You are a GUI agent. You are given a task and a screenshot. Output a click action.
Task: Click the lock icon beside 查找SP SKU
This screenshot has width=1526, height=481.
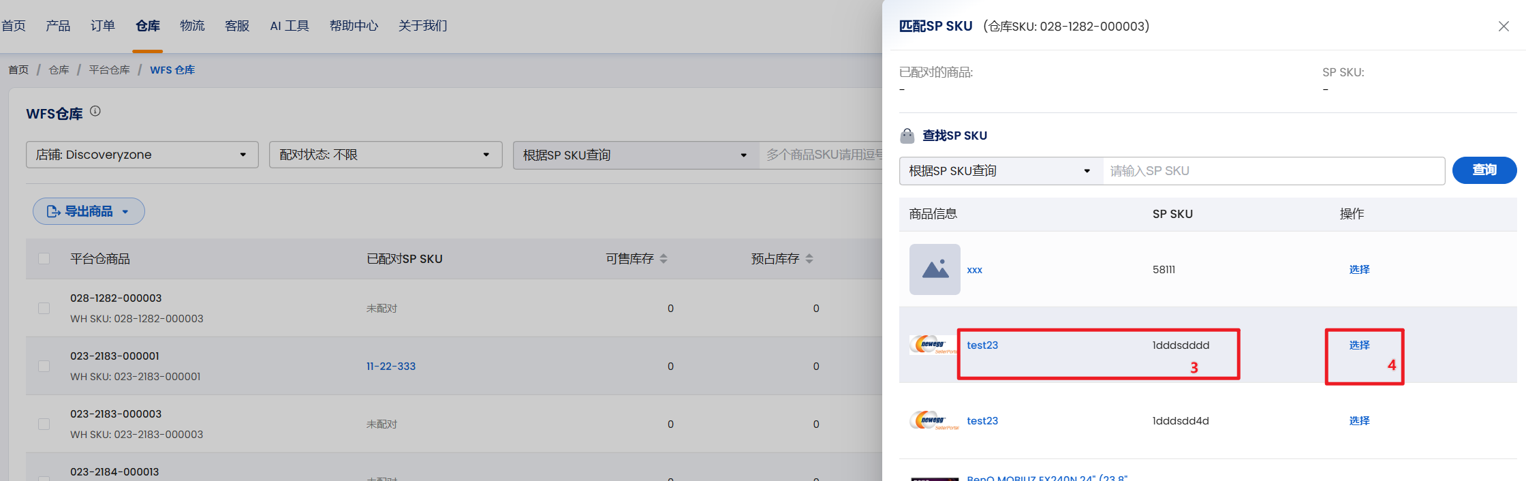(907, 136)
